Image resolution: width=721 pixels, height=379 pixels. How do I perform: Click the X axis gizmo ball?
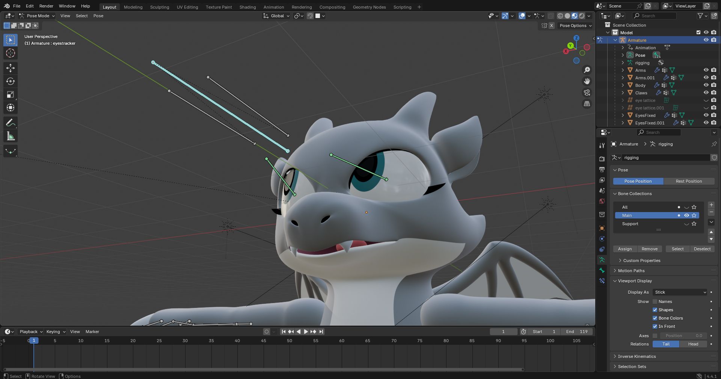(x=566, y=51)
